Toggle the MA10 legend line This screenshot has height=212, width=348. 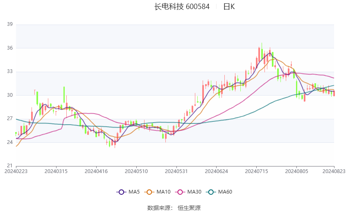tap(157, 192)
